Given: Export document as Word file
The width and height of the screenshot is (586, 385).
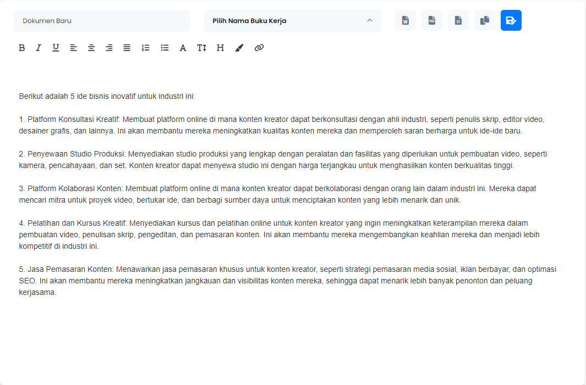Looking at the screenshot, I should pyautogui.click(x=406, y=21).
